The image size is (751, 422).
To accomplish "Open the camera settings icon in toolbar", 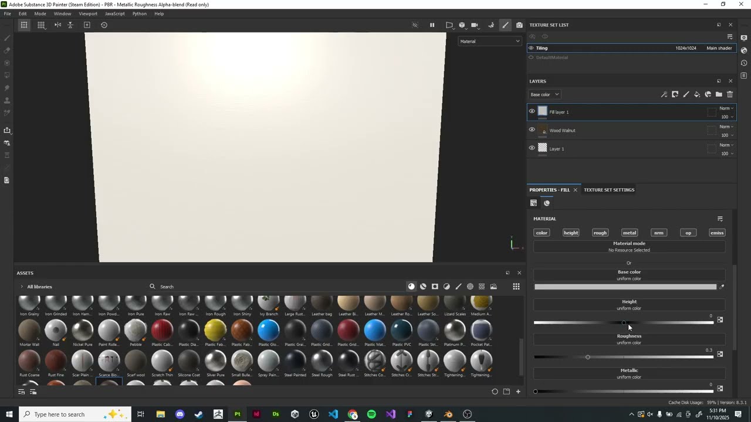I will [x=475, y=25].
